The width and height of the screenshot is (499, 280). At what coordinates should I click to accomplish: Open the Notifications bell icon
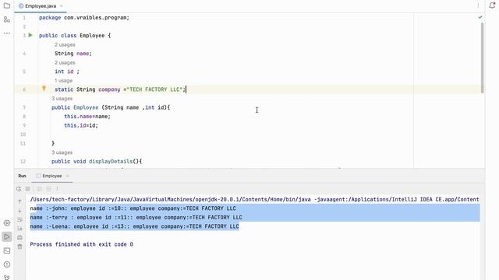(492, 5)
